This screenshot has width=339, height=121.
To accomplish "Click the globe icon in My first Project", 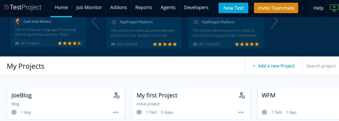I will (x=139, y=112).
